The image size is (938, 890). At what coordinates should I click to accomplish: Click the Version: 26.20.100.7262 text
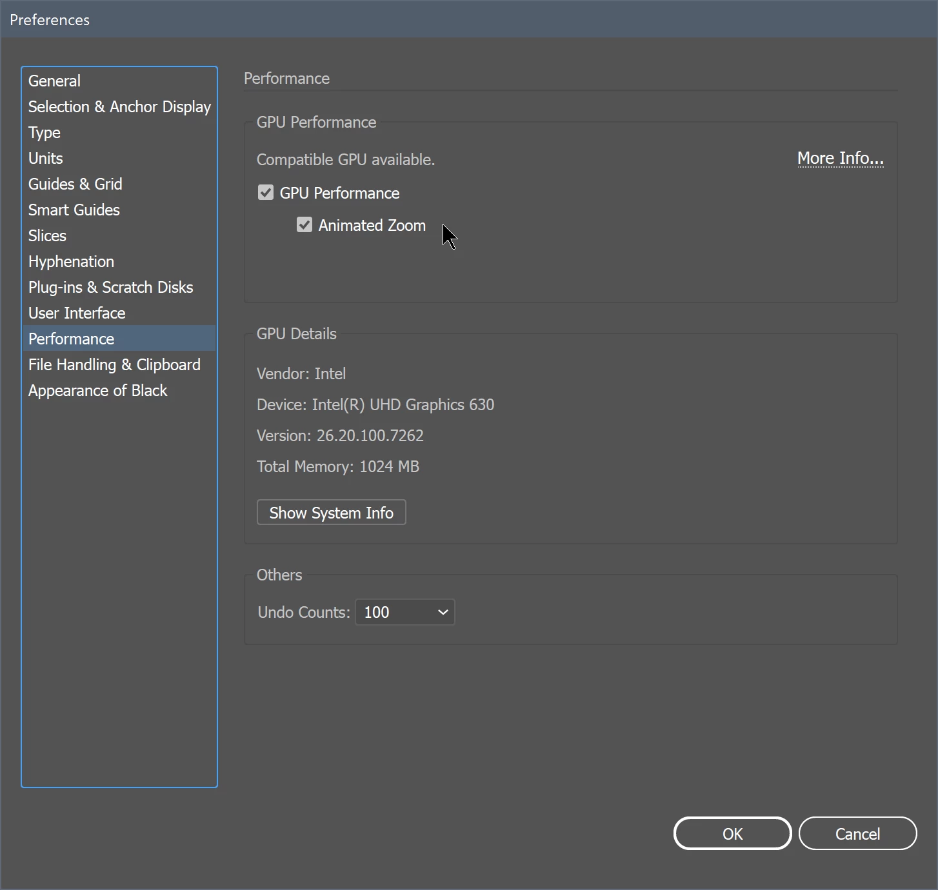[340, 435]
